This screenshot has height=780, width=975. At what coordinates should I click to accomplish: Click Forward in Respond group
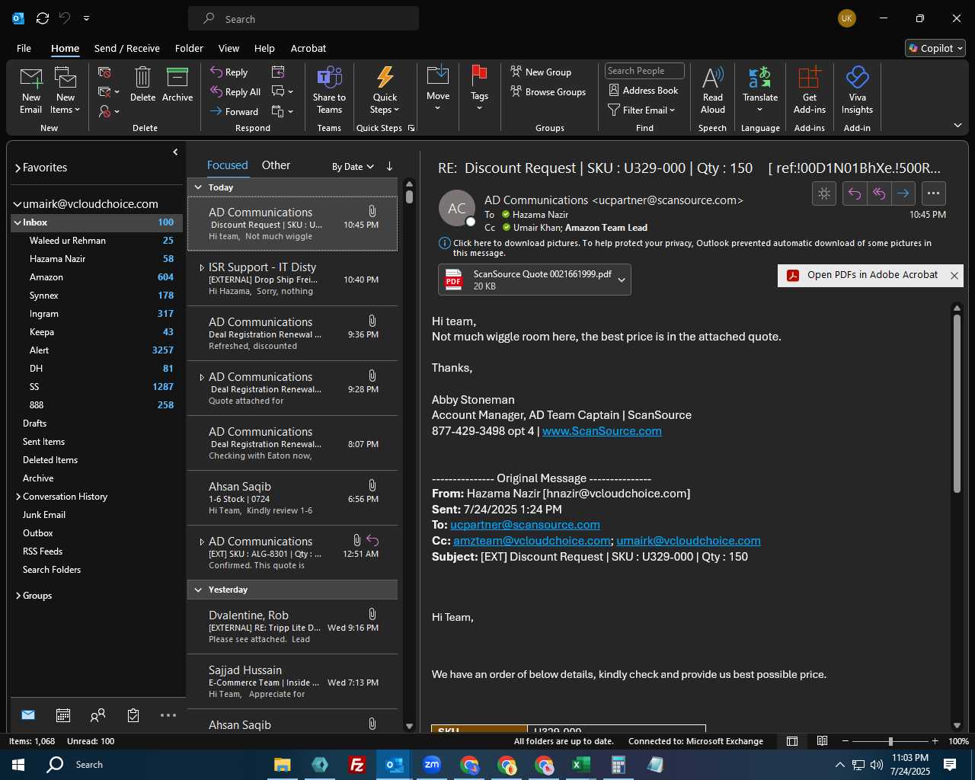235,112
